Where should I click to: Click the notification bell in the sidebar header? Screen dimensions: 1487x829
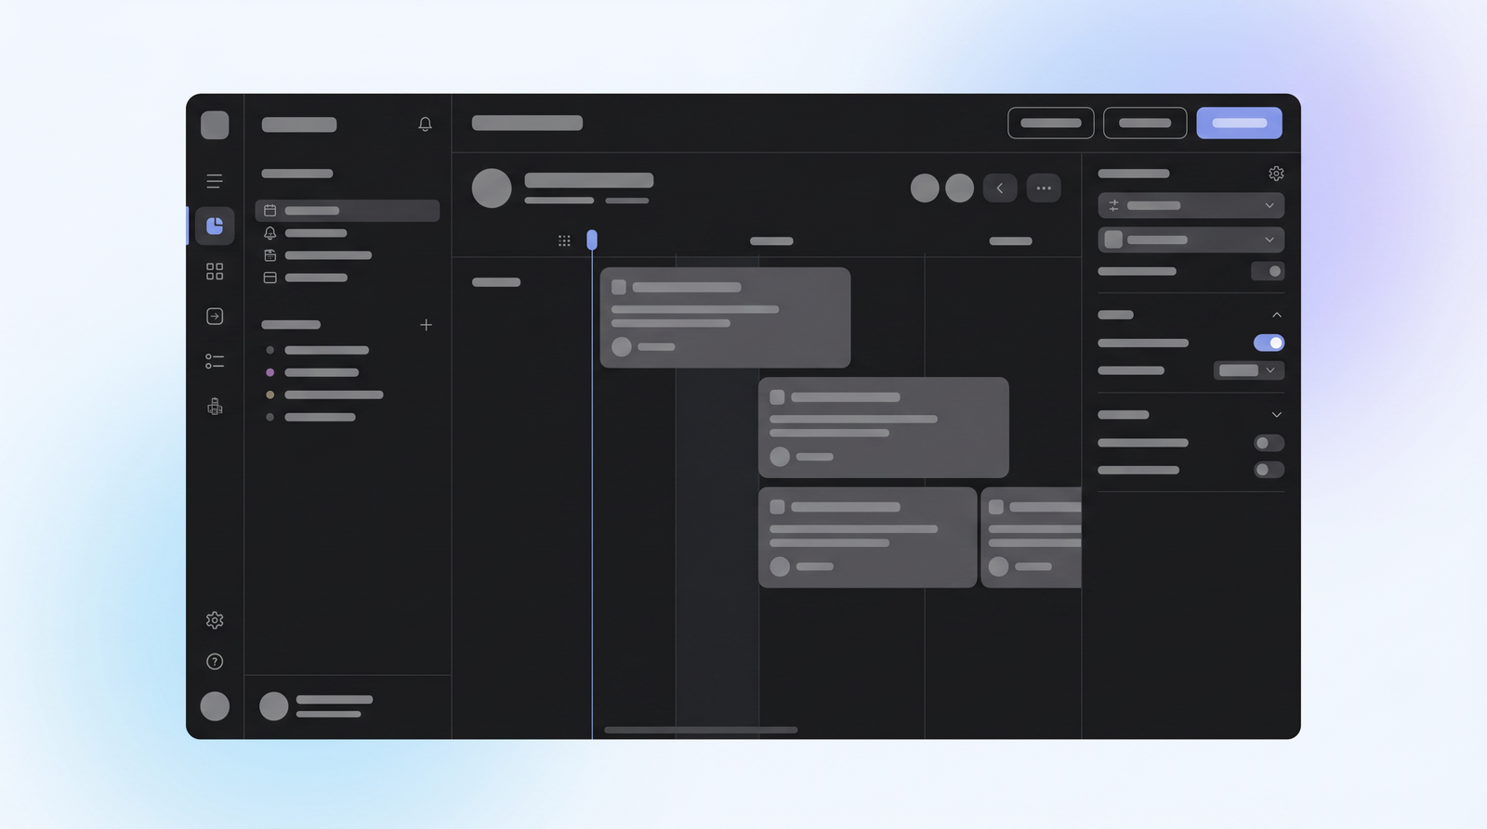425,124
